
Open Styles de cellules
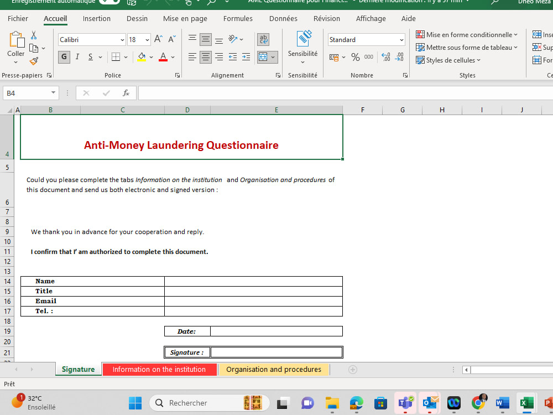[x=449, y=60]
